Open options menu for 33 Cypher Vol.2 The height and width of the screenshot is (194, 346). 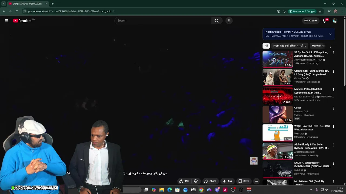[333, 53]
